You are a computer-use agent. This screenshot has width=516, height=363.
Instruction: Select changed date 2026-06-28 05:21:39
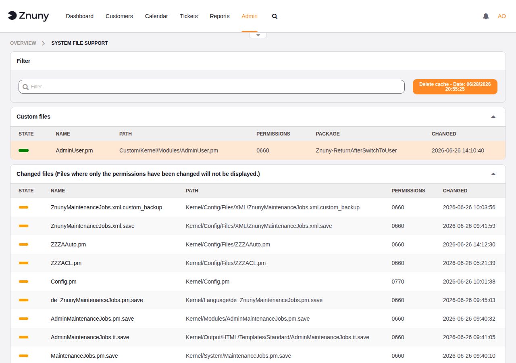pyautogui.click(x=469, y=263)
